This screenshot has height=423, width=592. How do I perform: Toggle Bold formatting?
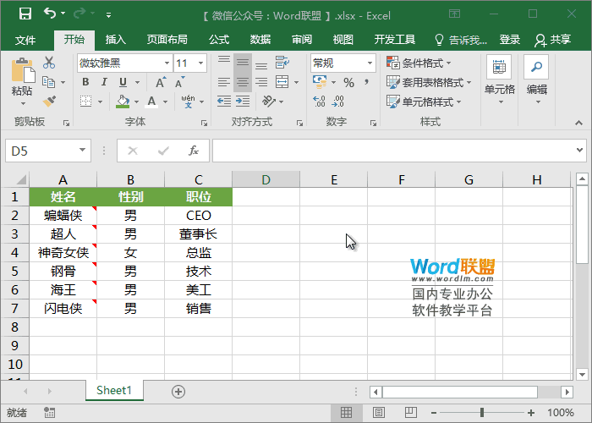pyautogui.click(x=85, y=82)
